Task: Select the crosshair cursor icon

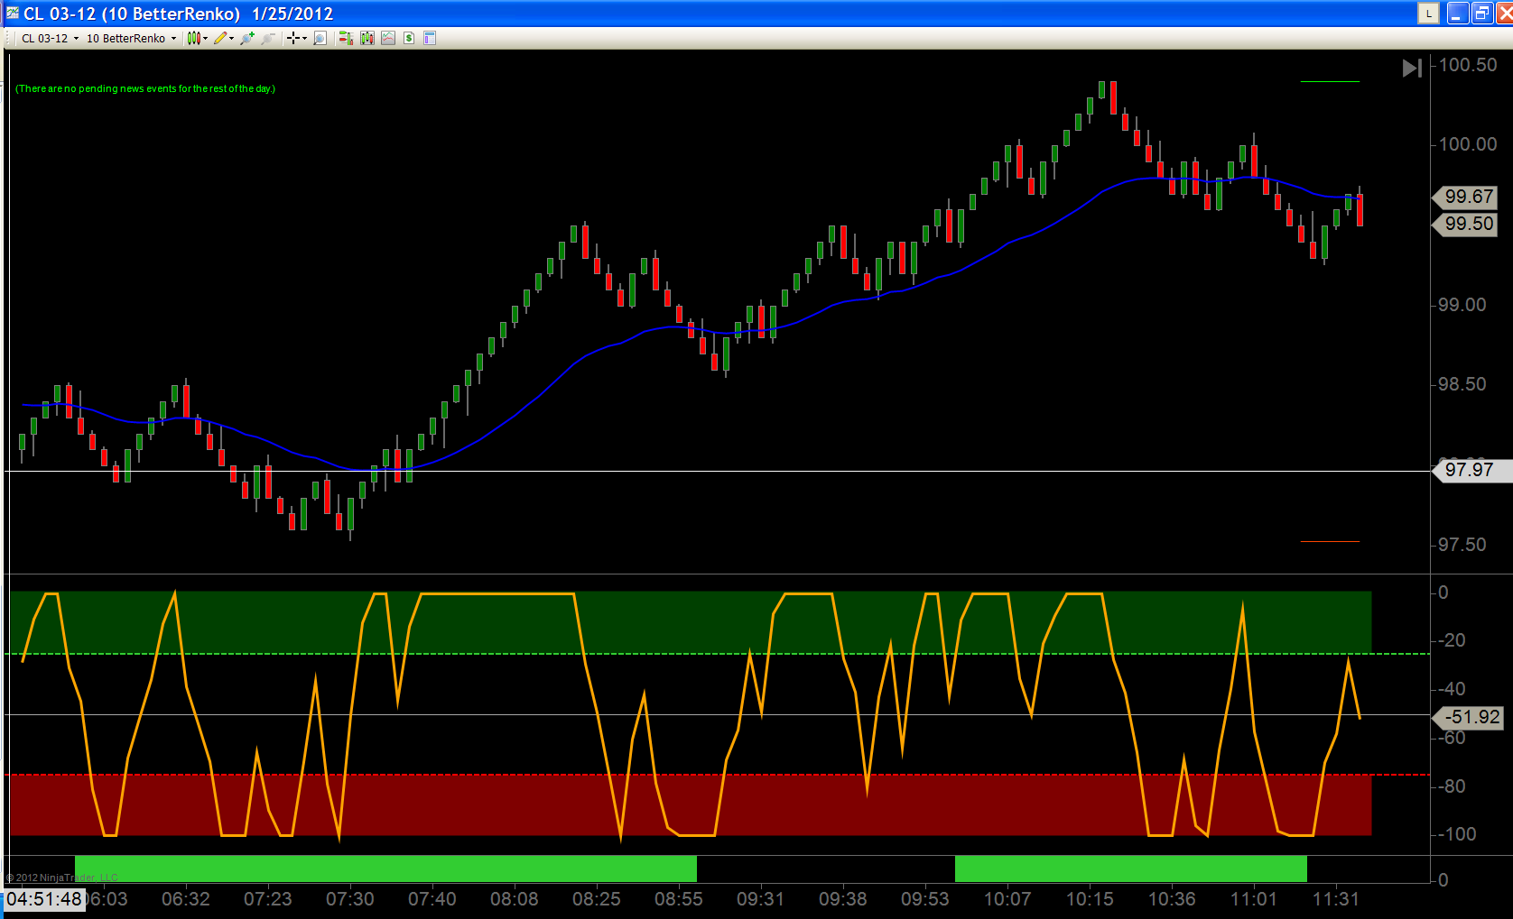Action: tap(292, 38)
